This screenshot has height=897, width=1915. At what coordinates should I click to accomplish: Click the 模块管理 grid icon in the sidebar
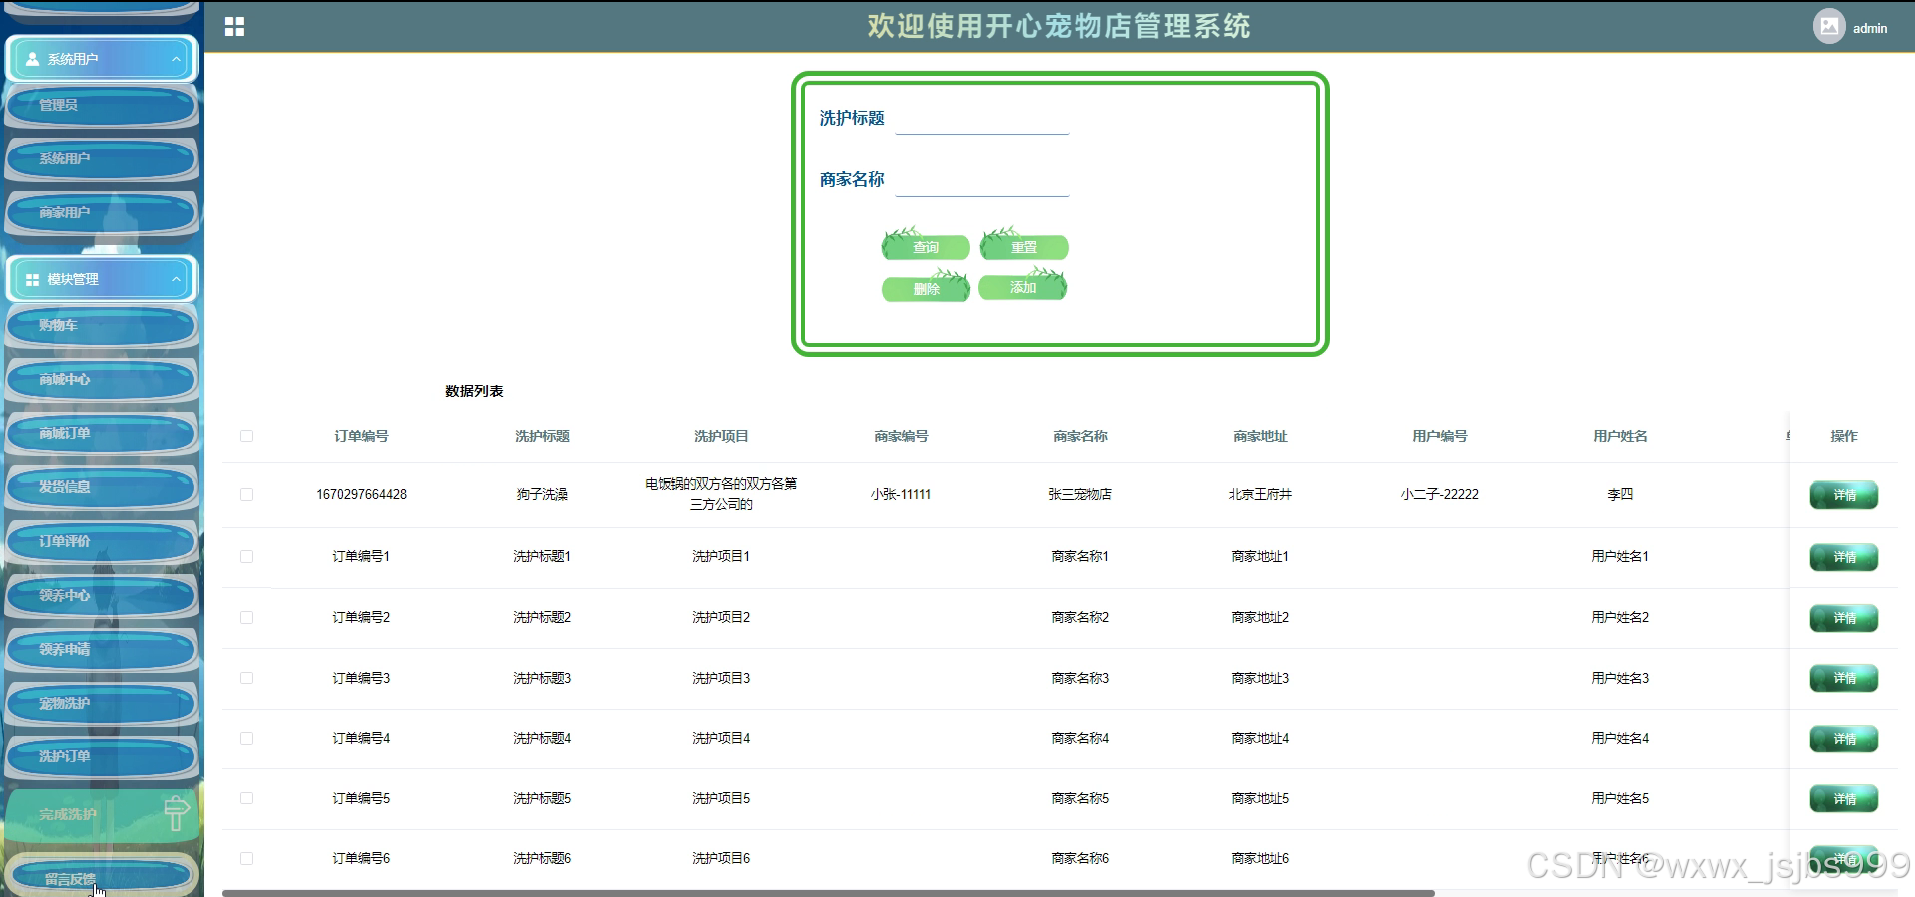(x=32, y=280)
